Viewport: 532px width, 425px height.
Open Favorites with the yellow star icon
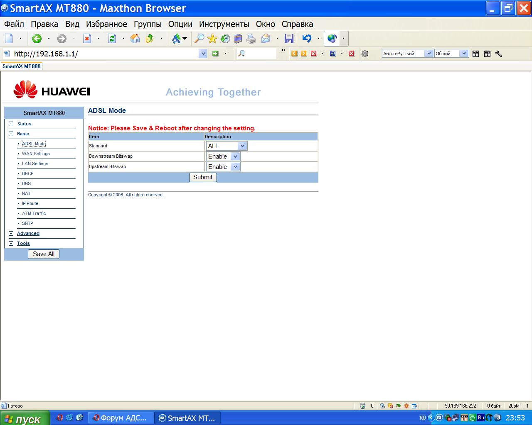[212, 39]
